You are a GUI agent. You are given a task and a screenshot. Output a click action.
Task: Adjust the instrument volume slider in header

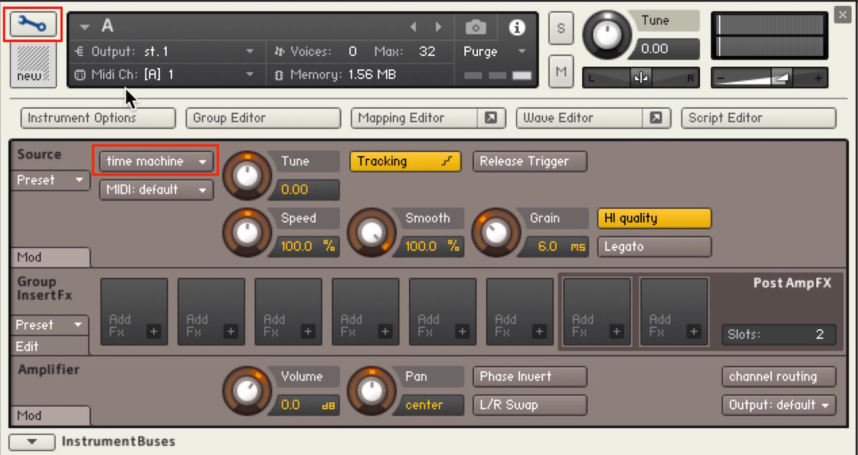(769, 78)
